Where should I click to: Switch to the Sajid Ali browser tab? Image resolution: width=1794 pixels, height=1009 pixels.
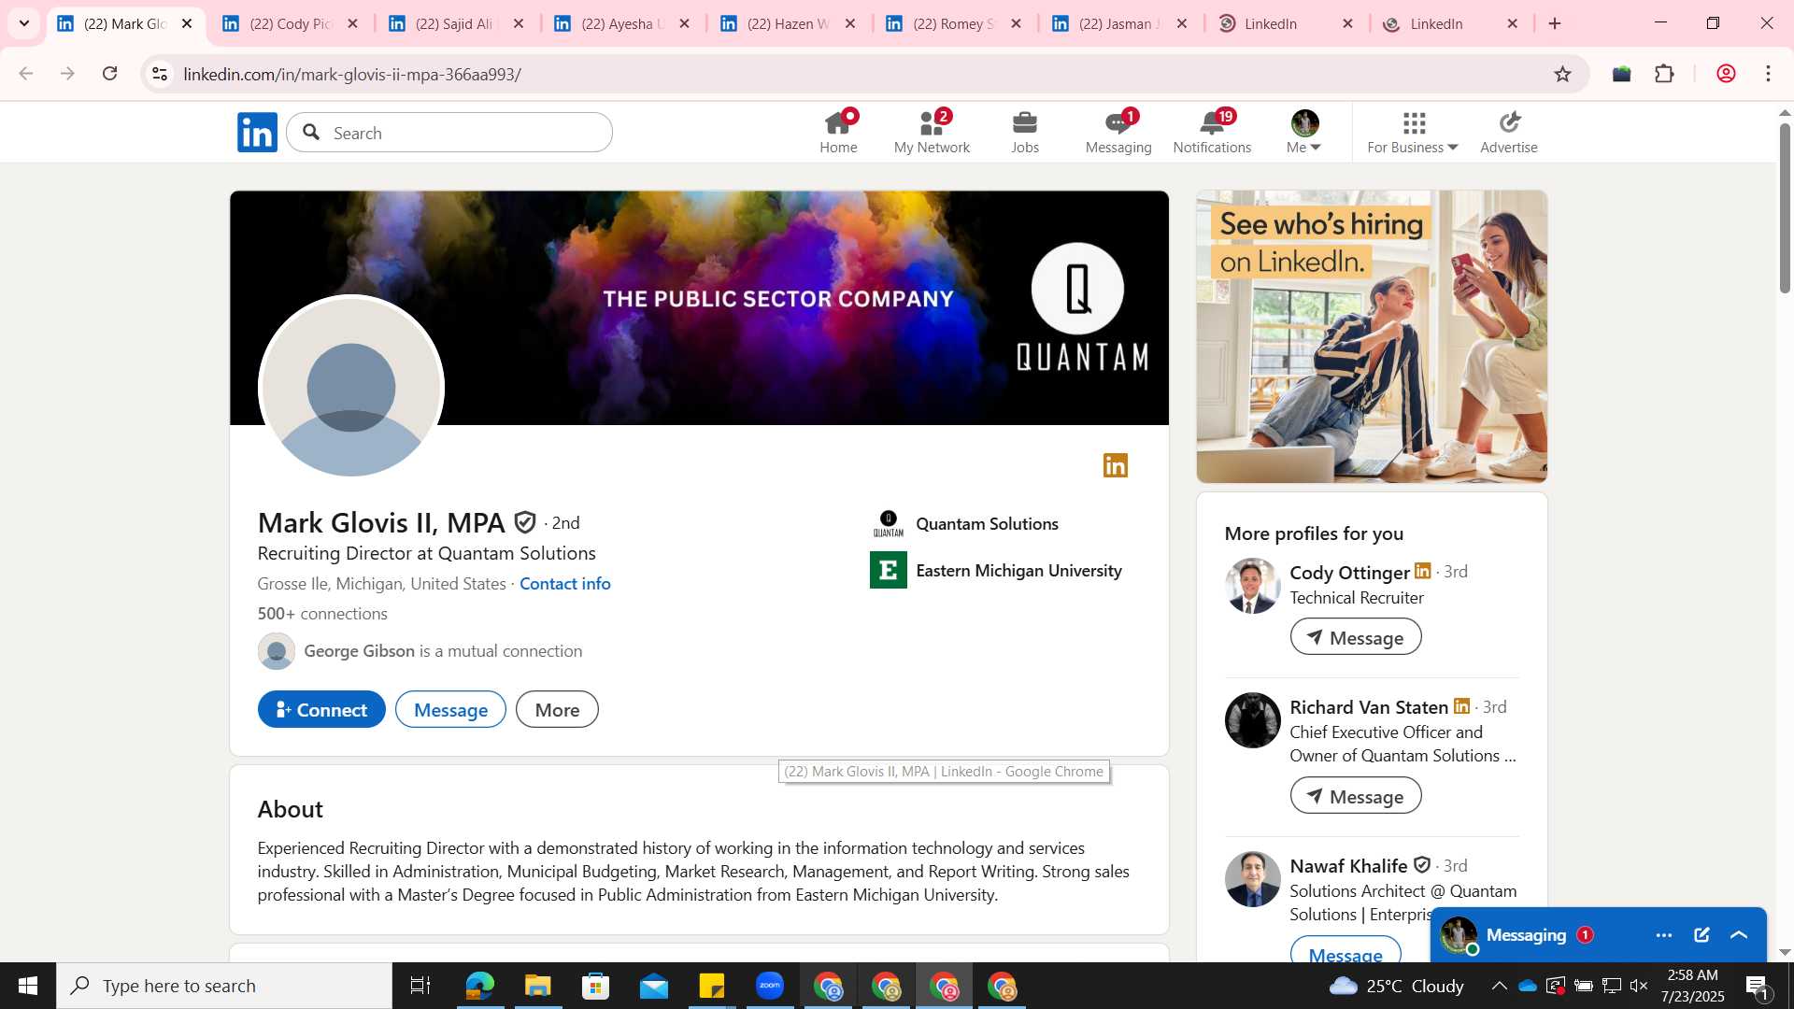coord(456,23)
